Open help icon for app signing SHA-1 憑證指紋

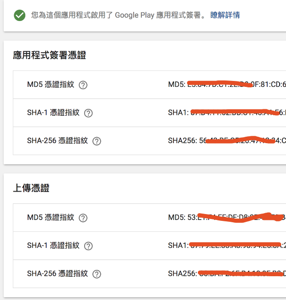88,113
